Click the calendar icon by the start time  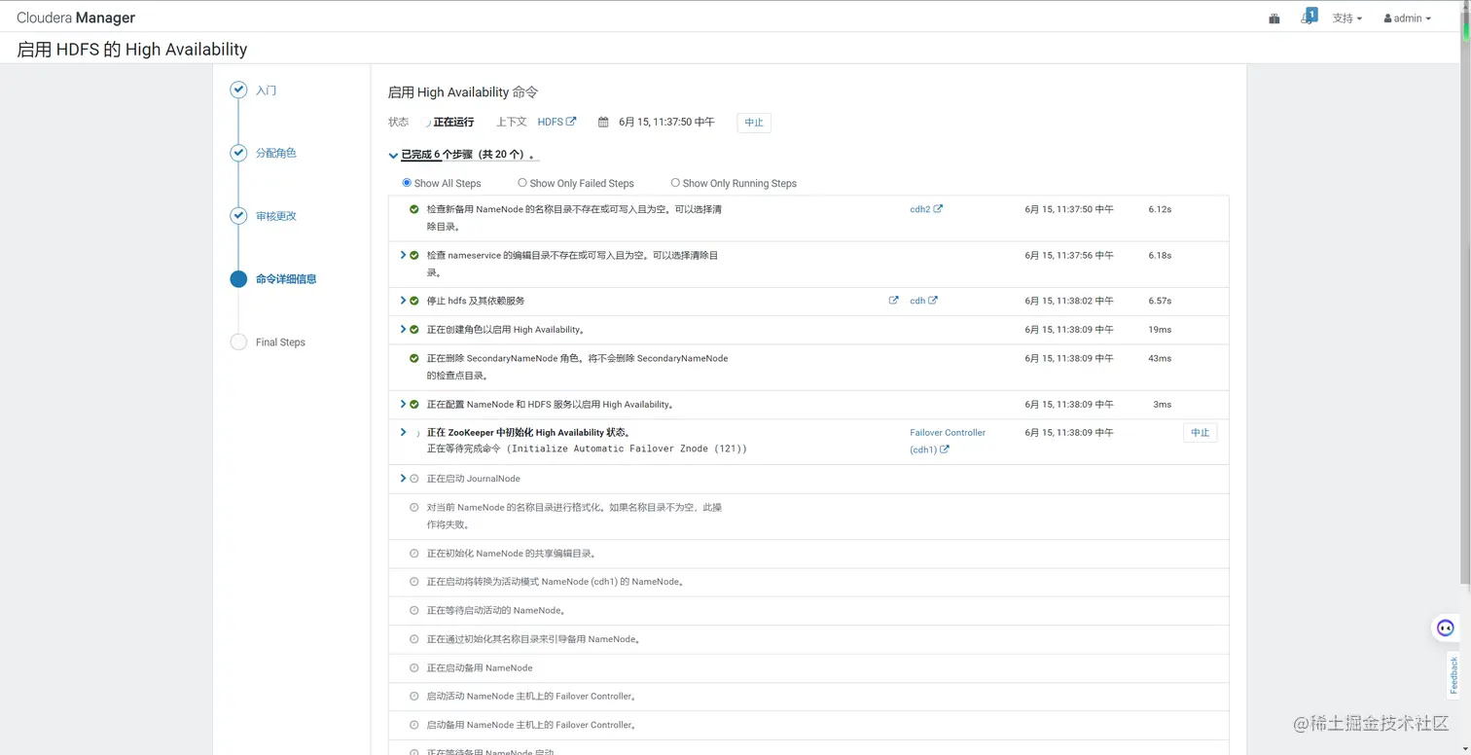603,123
